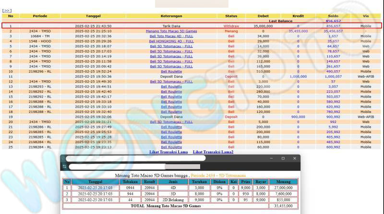The height and width of the screenshot is (214, 384).
Task: Click the Debet column header
Action: (x=263, y=16)
